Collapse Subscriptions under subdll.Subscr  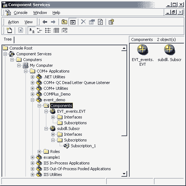(53, 140)
